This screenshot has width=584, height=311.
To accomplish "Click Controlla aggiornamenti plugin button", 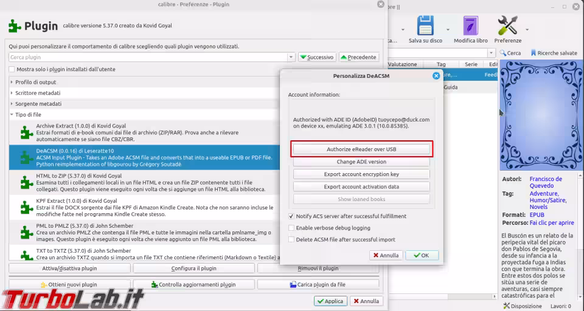I will 193,285.
